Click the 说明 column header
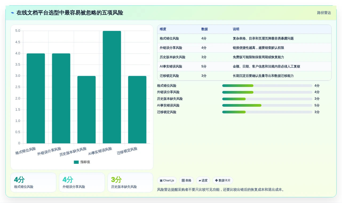342x203 pixels. click(x=236, y=29)
